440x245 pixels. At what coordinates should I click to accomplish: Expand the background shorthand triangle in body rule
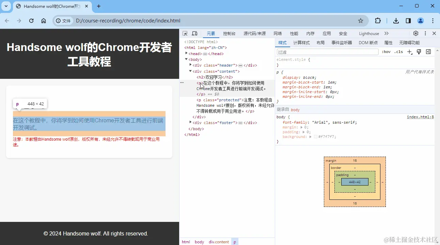pos(311,137)
